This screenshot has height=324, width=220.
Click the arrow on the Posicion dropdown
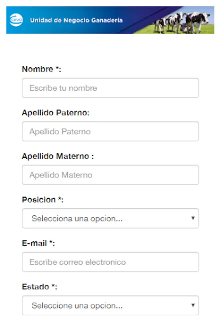[193, 218]
